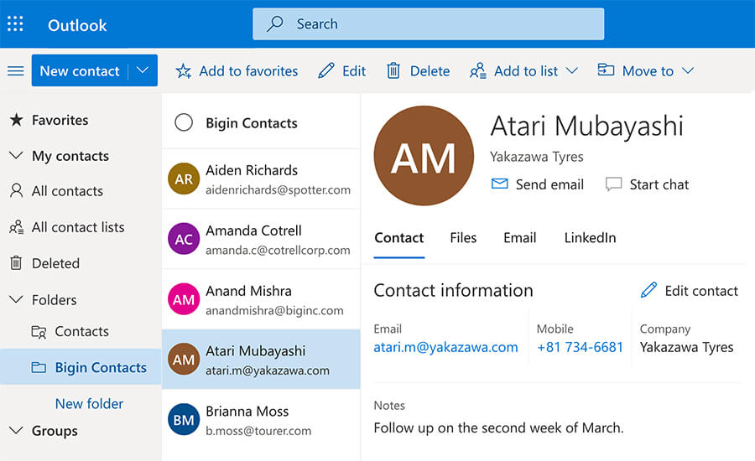Click inside the Search field
The image size is (755, 461).
[428, 24]
